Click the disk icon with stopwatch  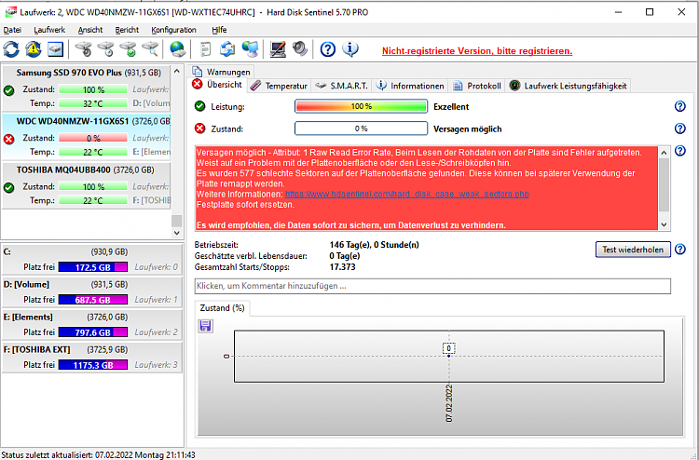coord(83,49)
